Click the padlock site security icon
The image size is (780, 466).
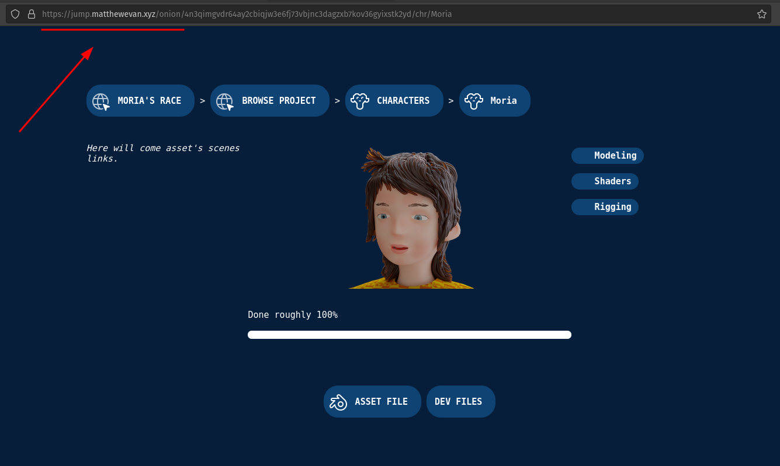(32, 14)
